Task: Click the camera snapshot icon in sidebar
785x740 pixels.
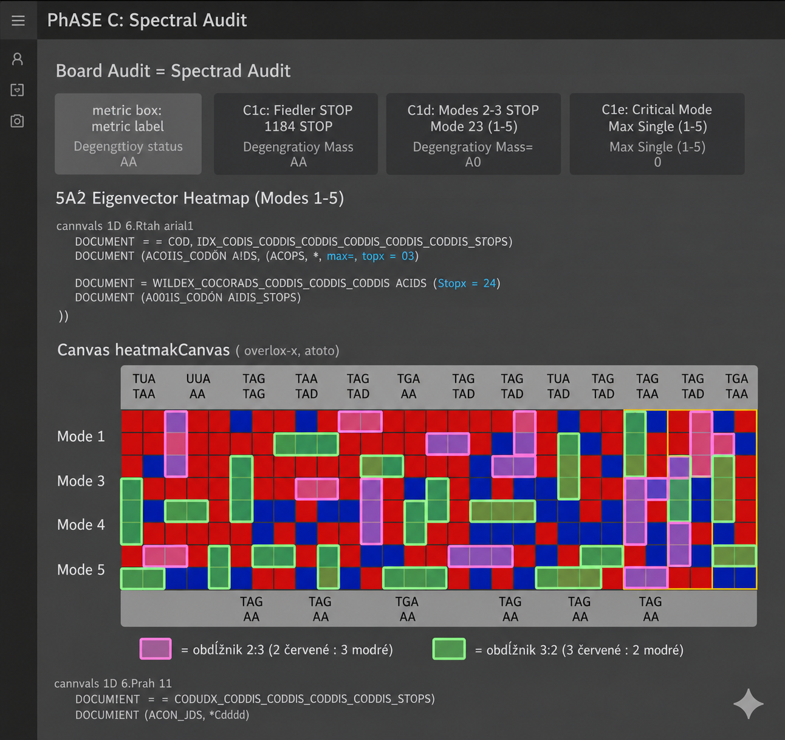Action: 18,121
